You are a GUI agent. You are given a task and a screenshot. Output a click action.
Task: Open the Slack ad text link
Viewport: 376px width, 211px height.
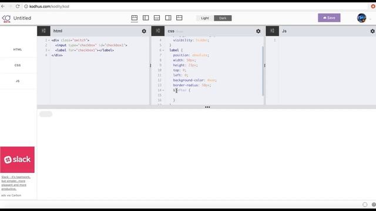tap(16, 183)
